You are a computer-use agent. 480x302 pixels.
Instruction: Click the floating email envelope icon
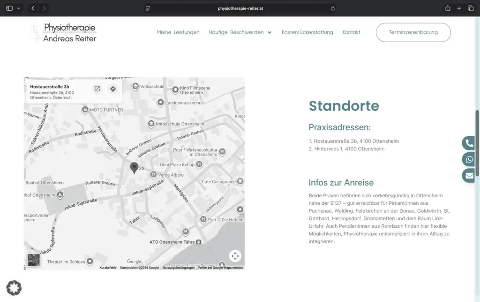pyautogui.click(x=469, y=176)
